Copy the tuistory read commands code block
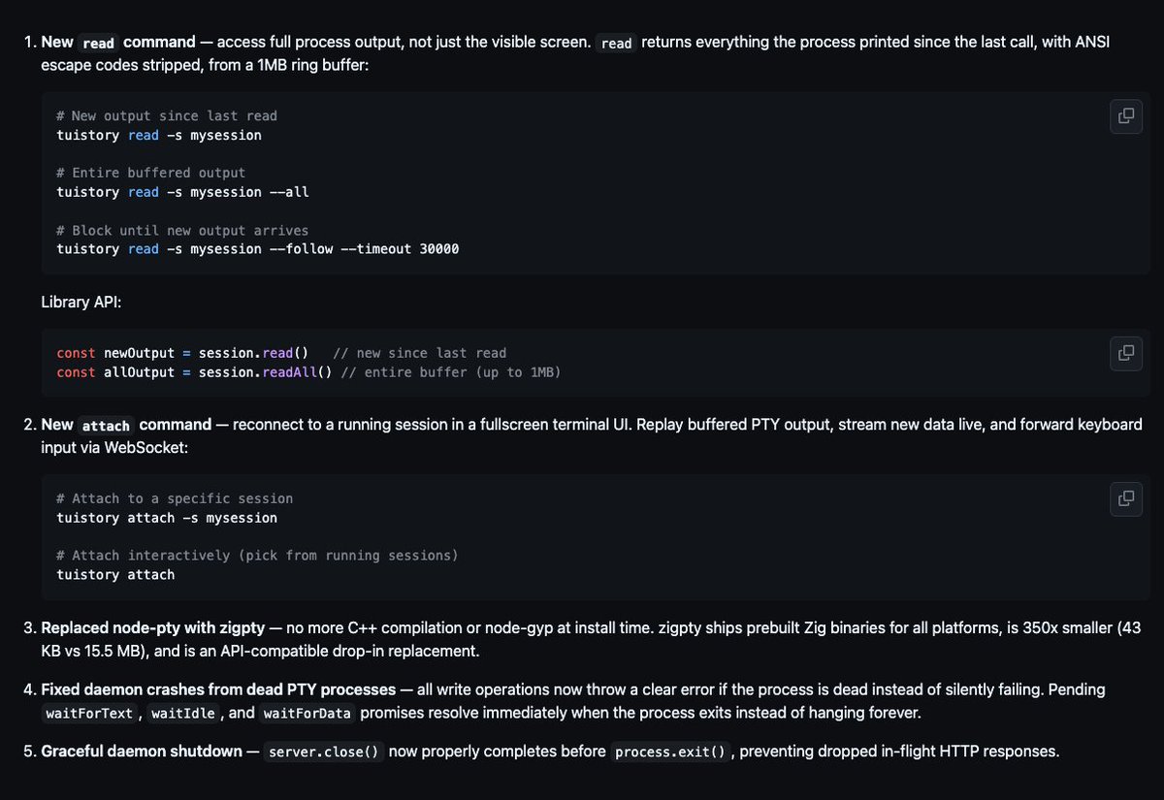 click(x=1126, y=116)
